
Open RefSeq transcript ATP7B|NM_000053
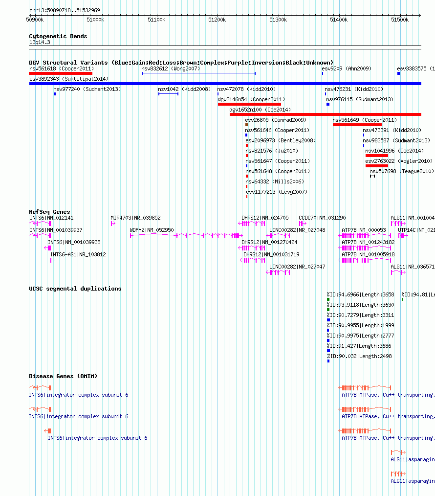point(364,230)
